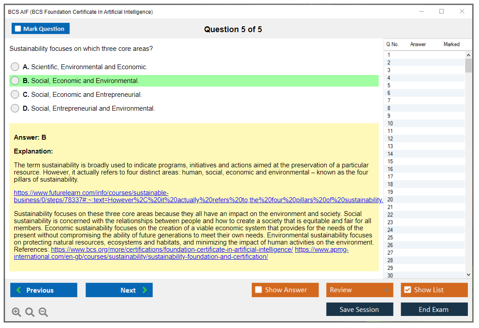Toggle the Mark Question checkbox
The width and height of the screenshot is (479, 328).
pyautogui.click(x=18, y=29)
